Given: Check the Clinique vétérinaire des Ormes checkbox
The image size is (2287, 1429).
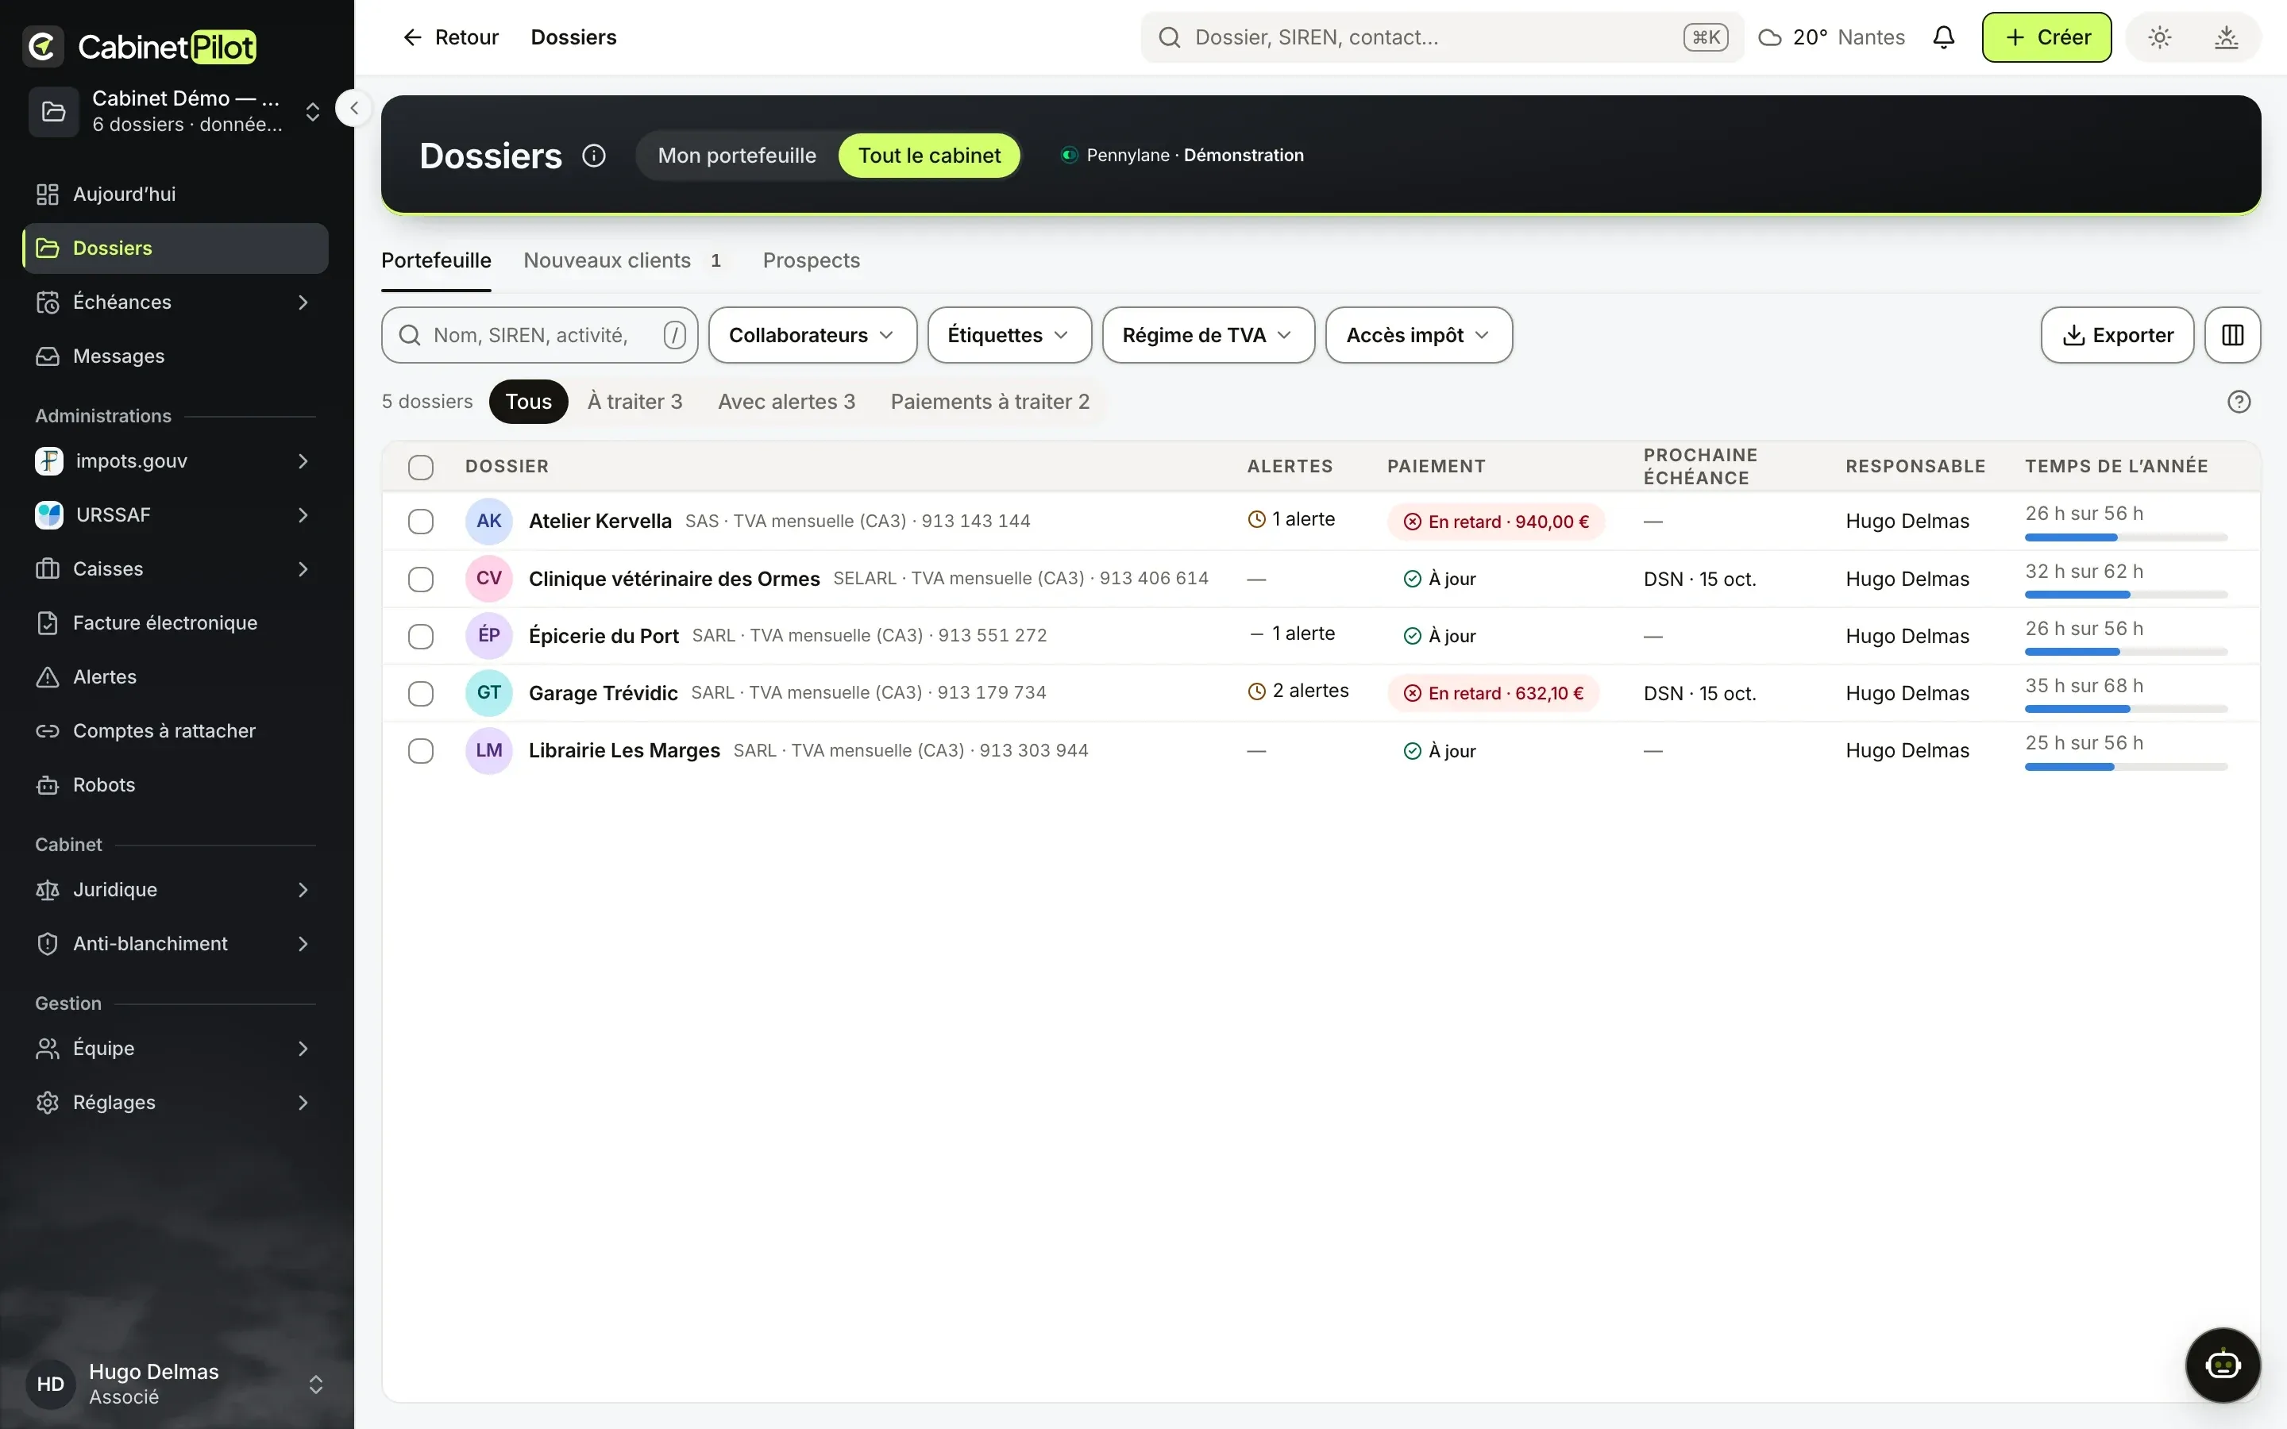Looking at the screenshot, I should (x=421, y=580).
